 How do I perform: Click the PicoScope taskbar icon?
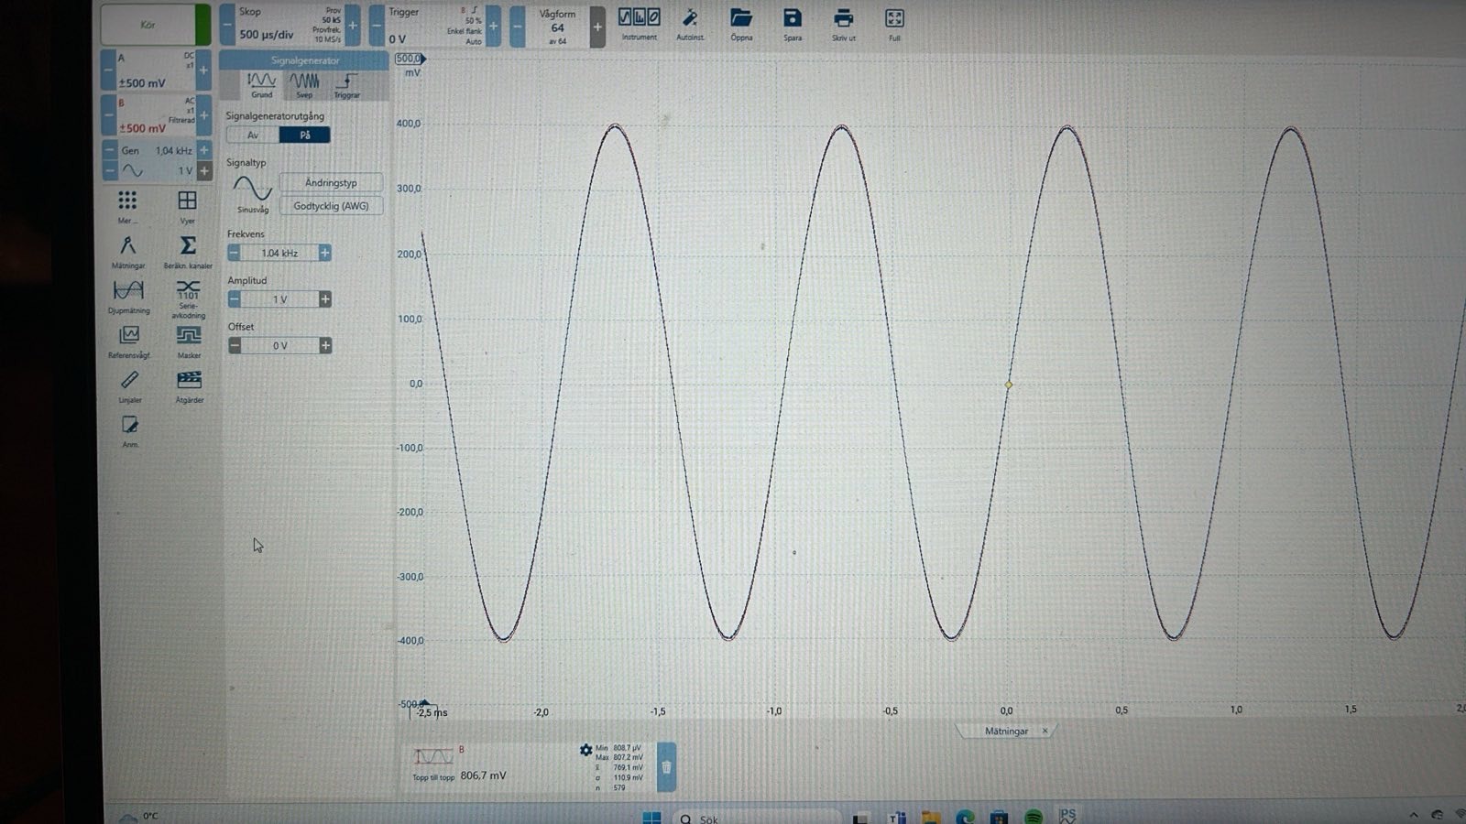tap(1067, 816)
